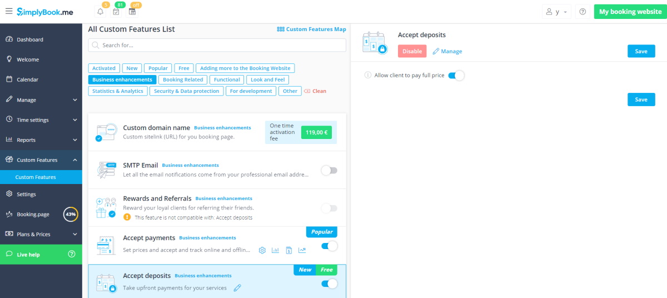667x298 pixels.
Task: Go to Calendar in the sidebar
Action: point(27,80)
